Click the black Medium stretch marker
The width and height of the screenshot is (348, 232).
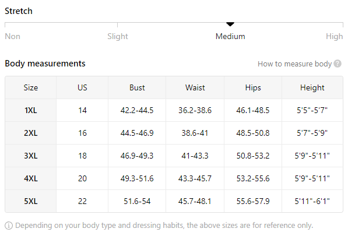(230, 24)
